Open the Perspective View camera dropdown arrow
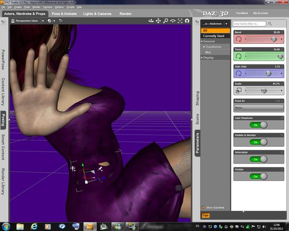 43,21
